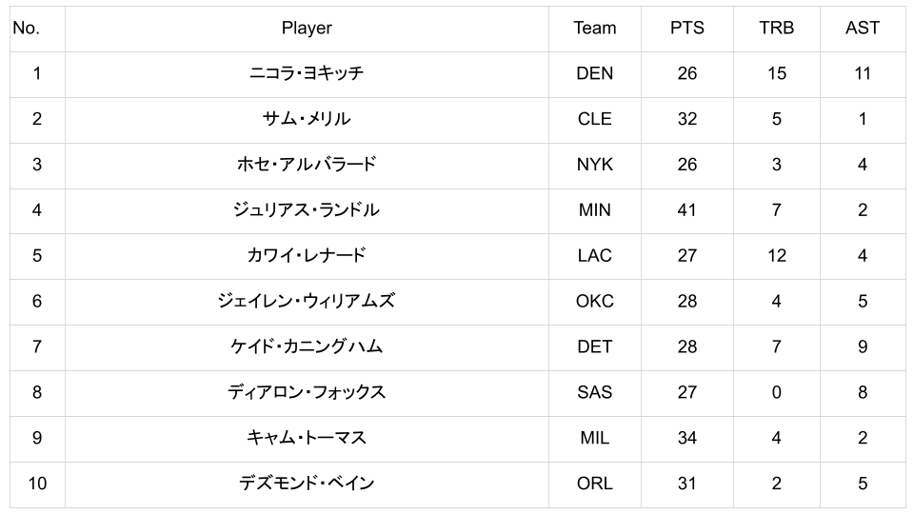This screenshot has width=914, height=514.
Task: Click the OKC team cell
Action: pyautogui.click(x=594, y=302)
